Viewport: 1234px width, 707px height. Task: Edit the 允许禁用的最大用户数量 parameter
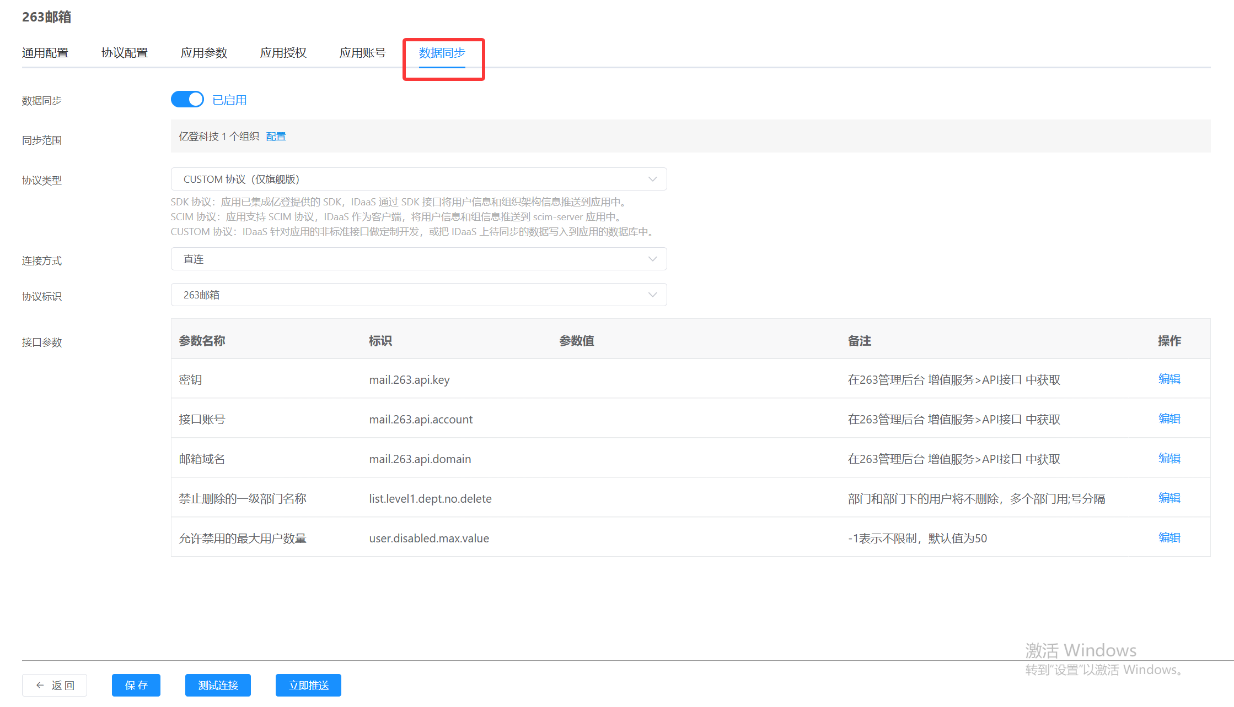(x=1169, y=538)
